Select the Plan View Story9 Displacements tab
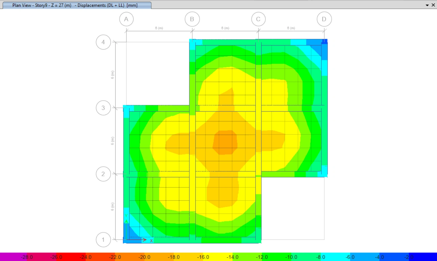This screenshot has width=437, height=261. (x=77, y=5)
